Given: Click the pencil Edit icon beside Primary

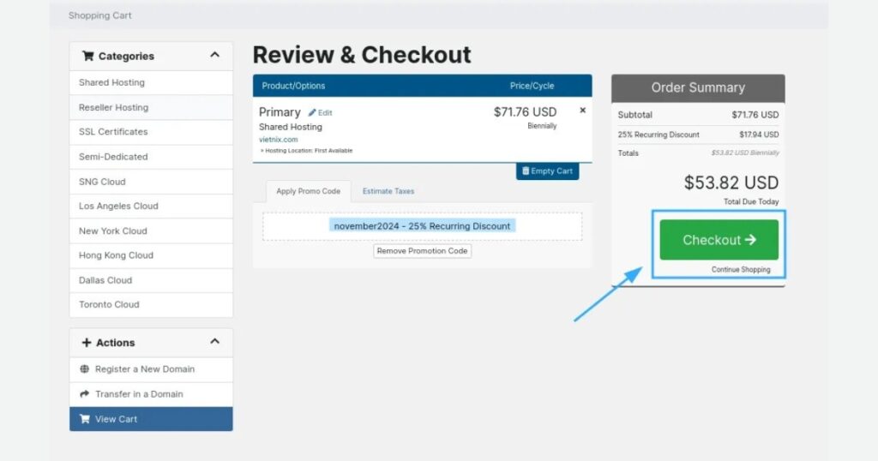Looking at the screenshot, I should pyautogui.click(x=312, y=113).
